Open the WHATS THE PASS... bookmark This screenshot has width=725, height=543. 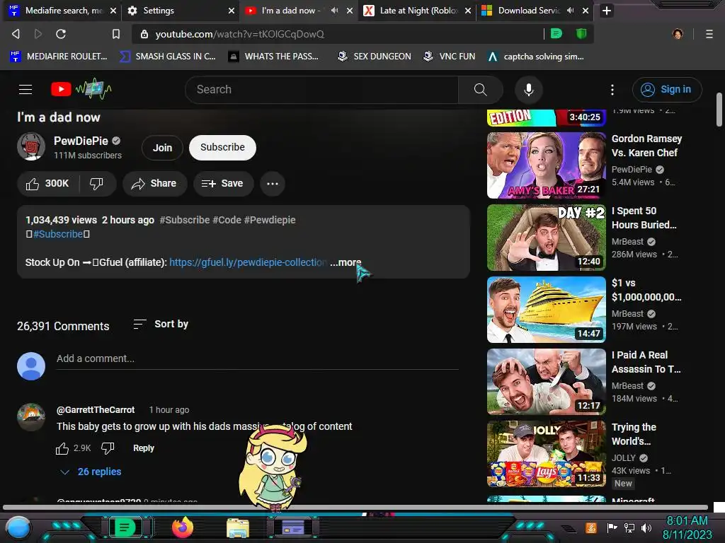[273, 57]
